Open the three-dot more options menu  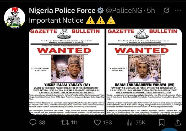pos(178,10)
